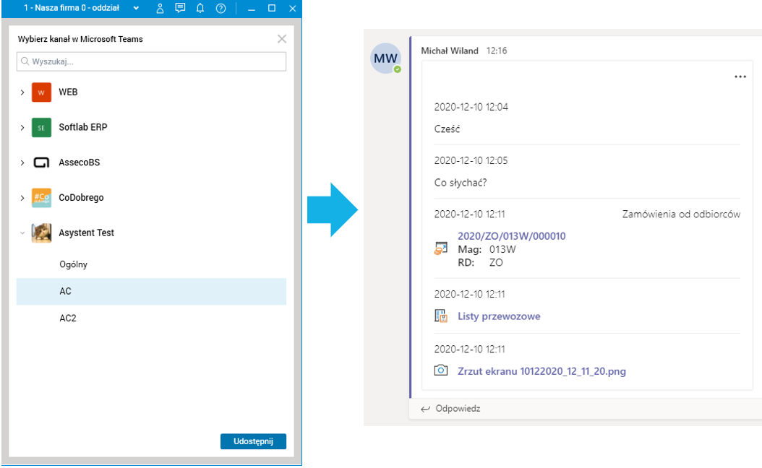Open the Listy przewozowe link
762x468 pixels.
tap(499, 316)
